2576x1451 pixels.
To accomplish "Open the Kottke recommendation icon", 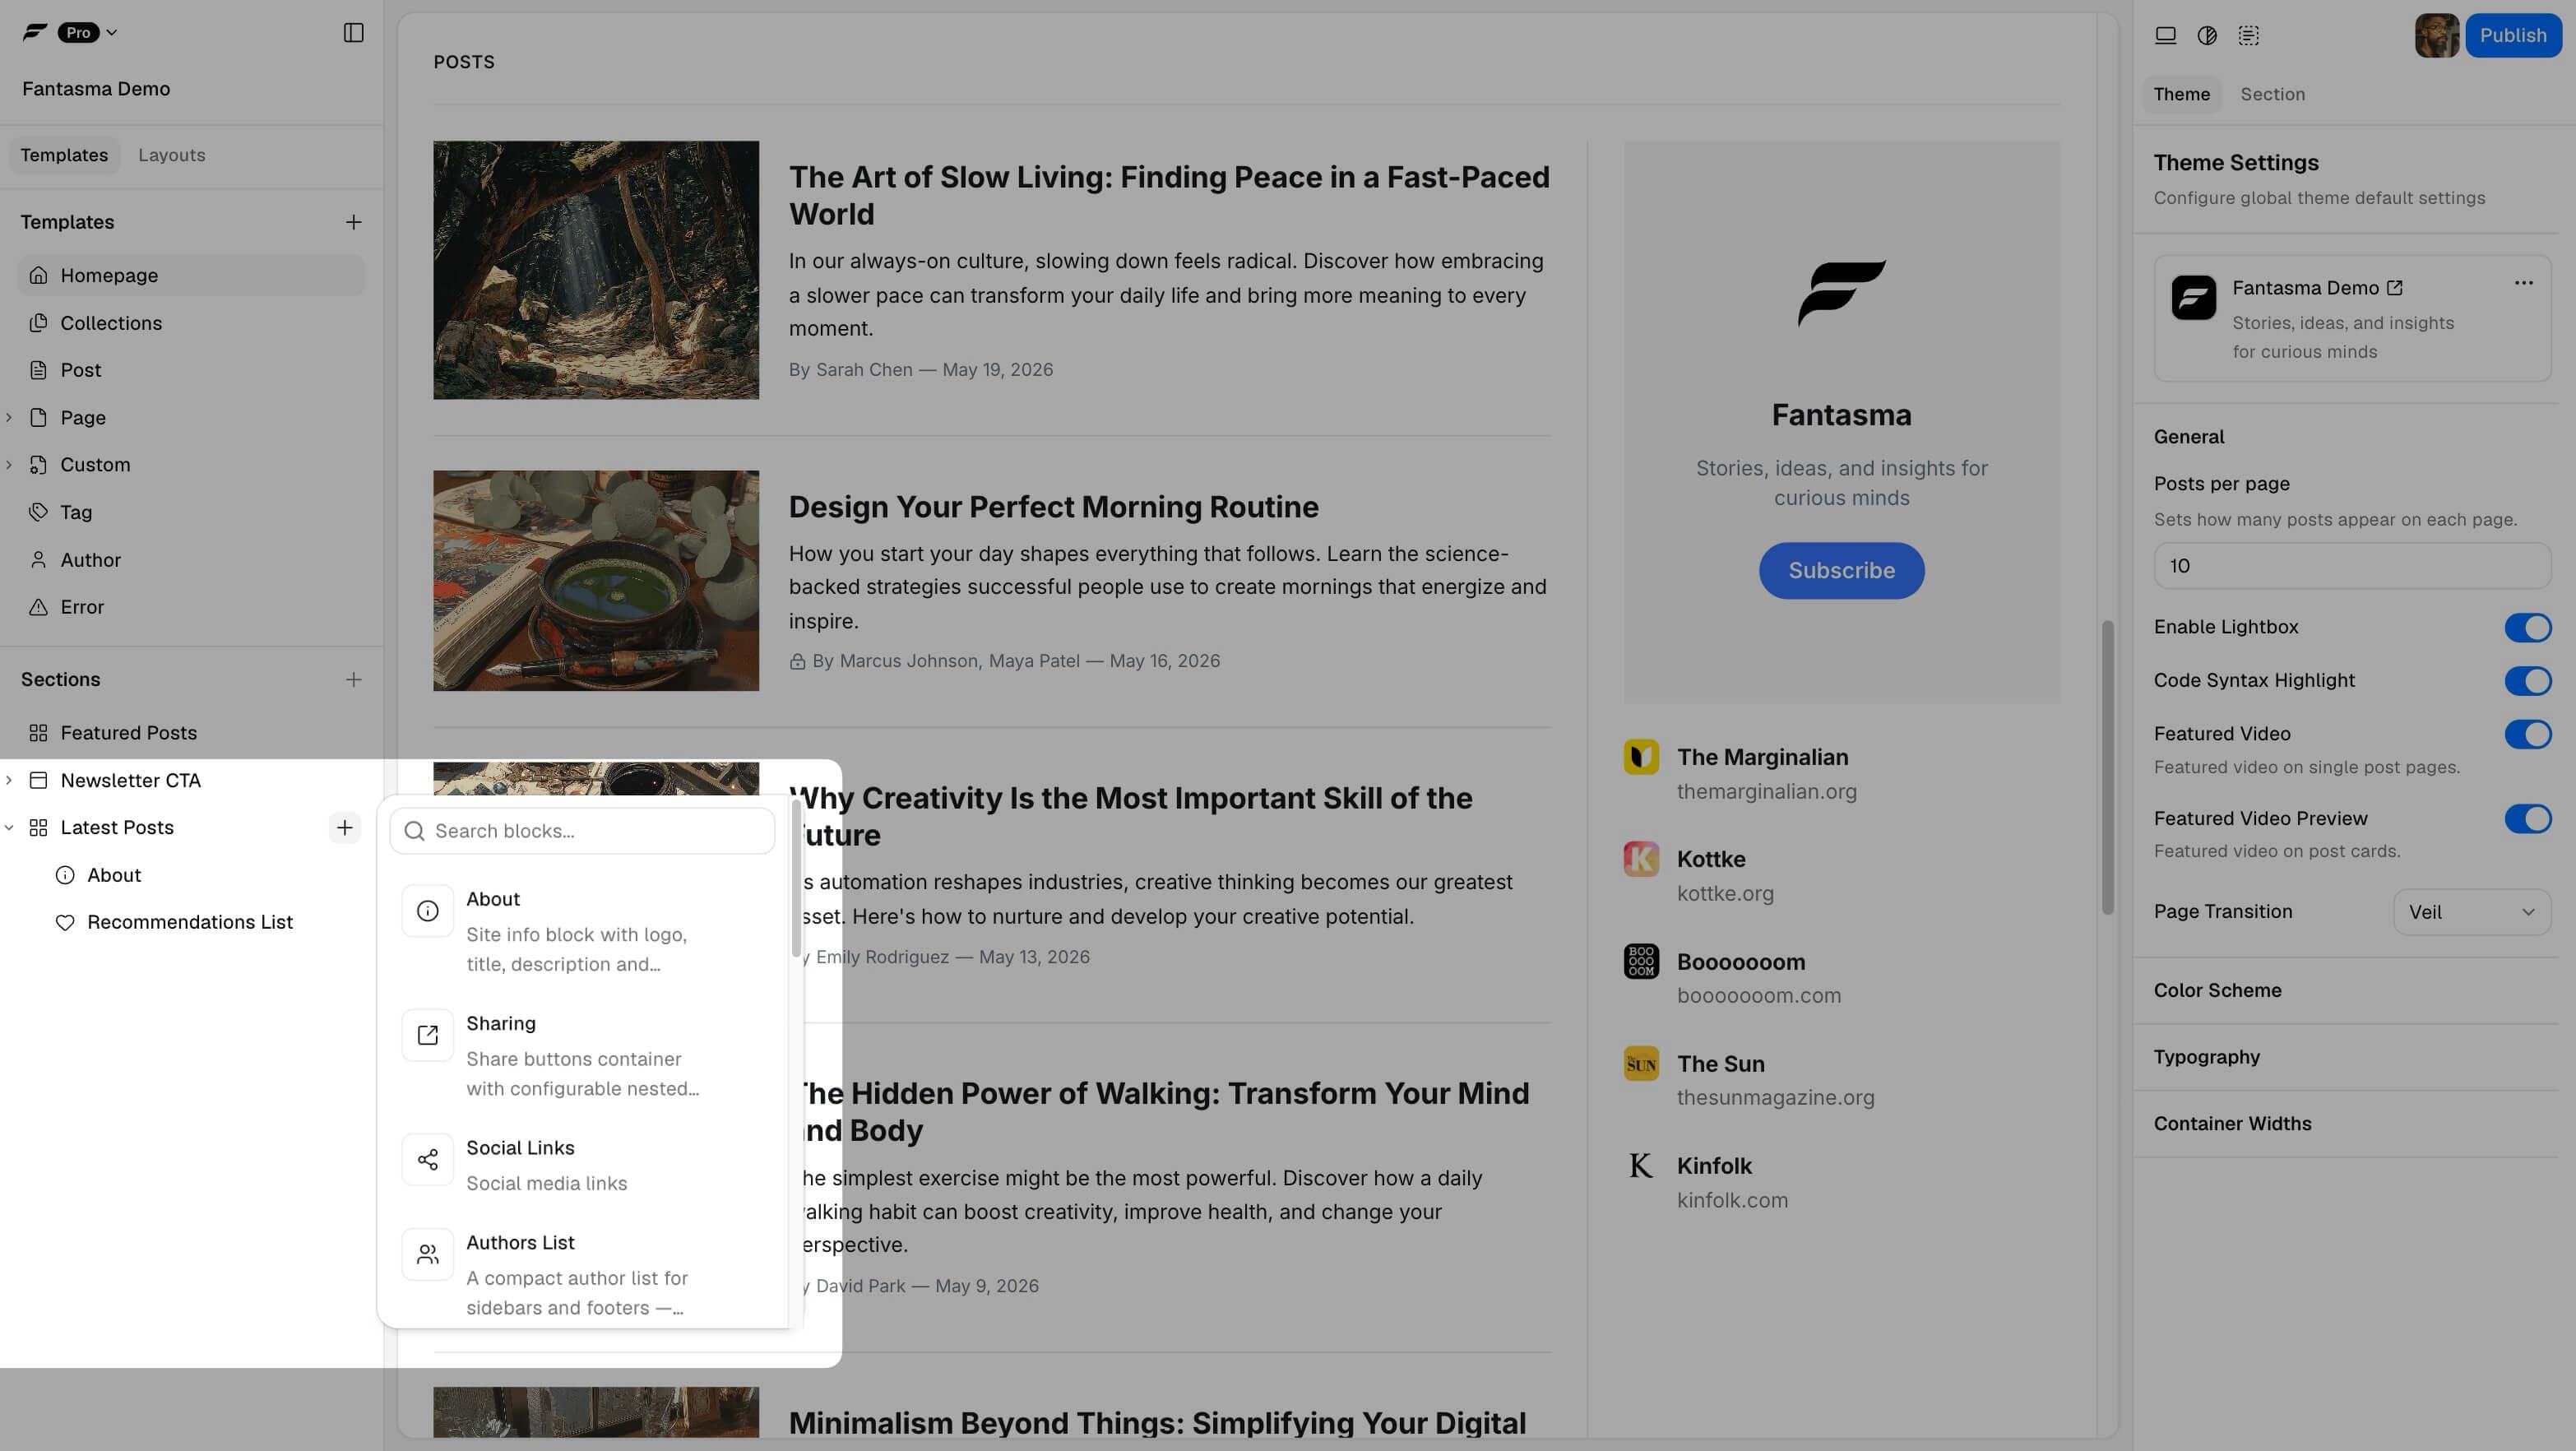I will pos(1641,859).
